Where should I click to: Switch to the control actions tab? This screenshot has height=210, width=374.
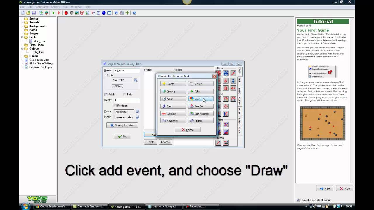click(240, 101)
